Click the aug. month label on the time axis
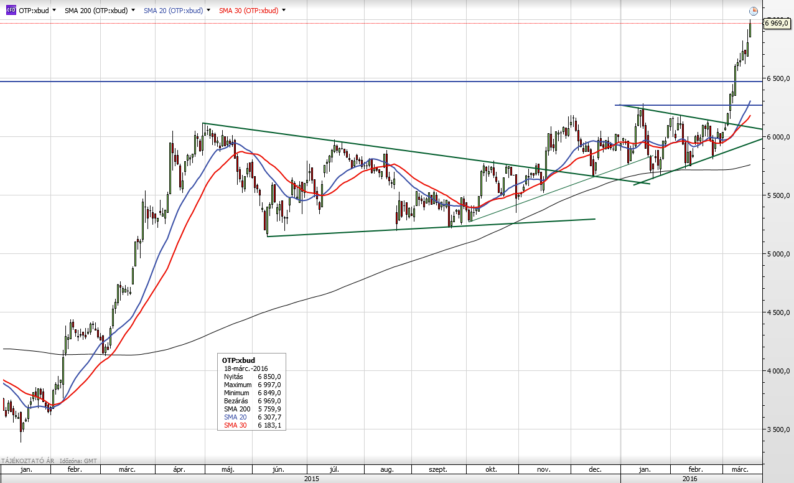This screenshot has width=794, height=483. point(386,469)
